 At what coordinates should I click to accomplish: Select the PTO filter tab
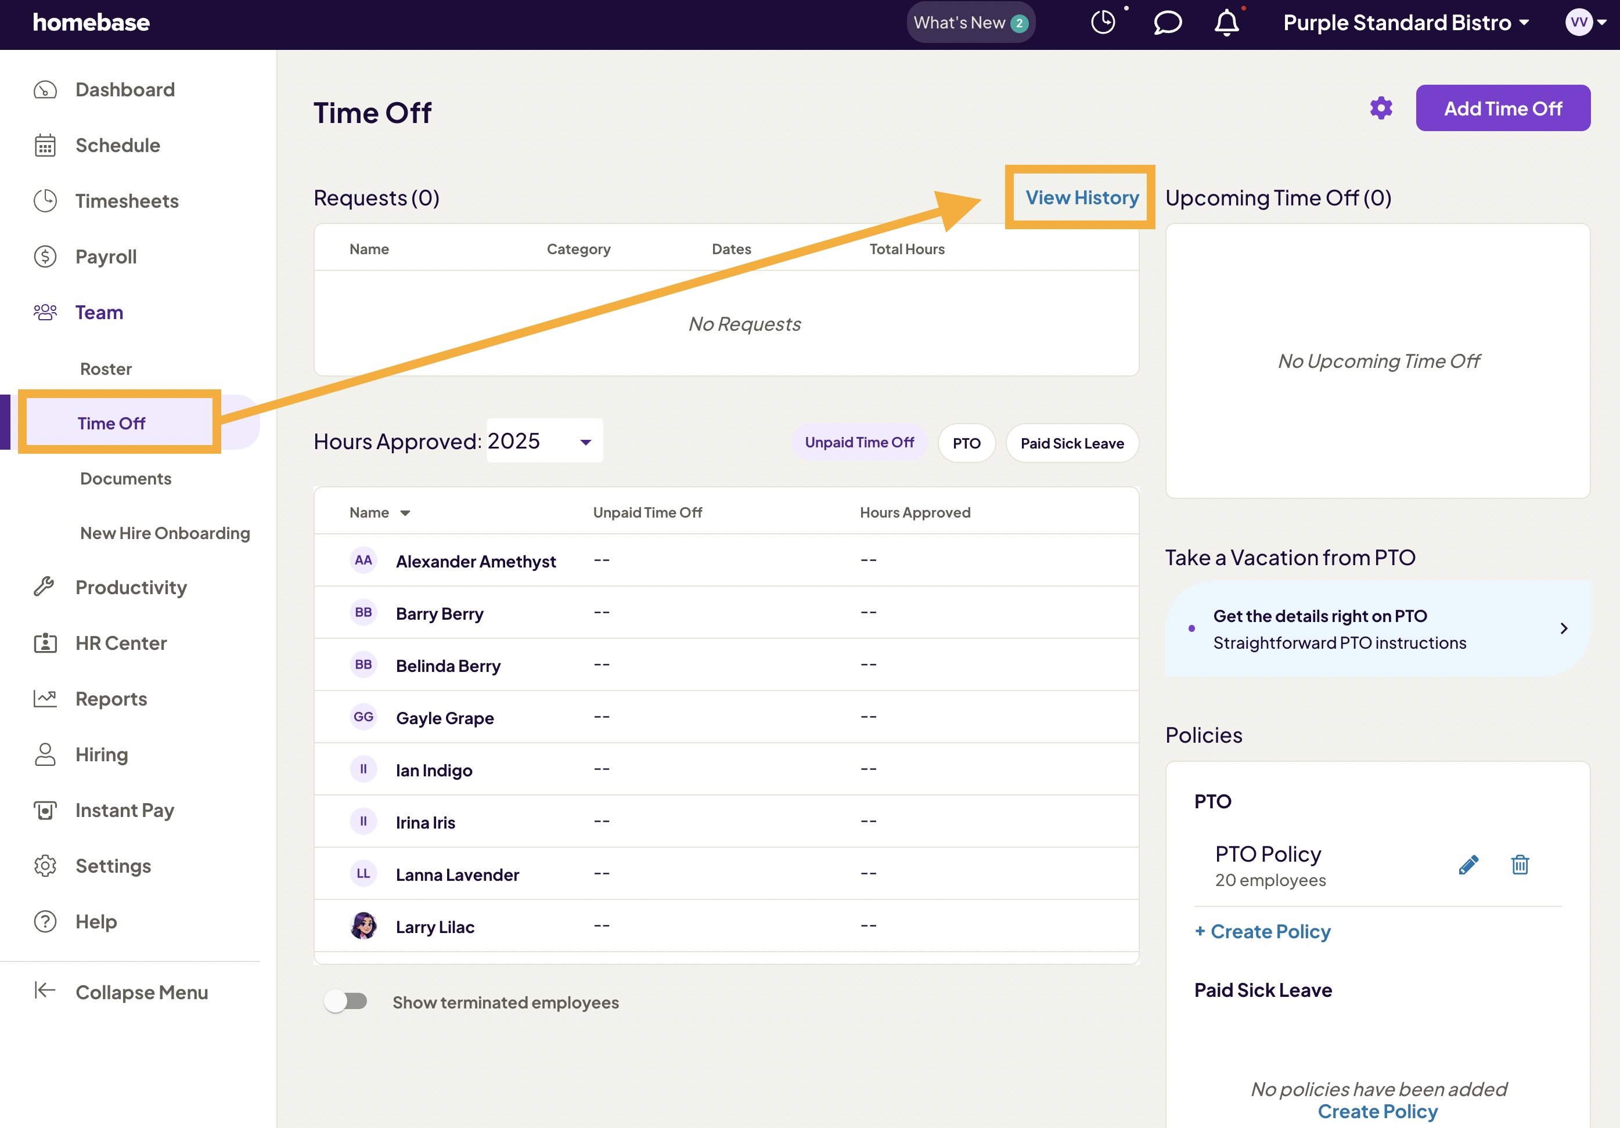967,443
